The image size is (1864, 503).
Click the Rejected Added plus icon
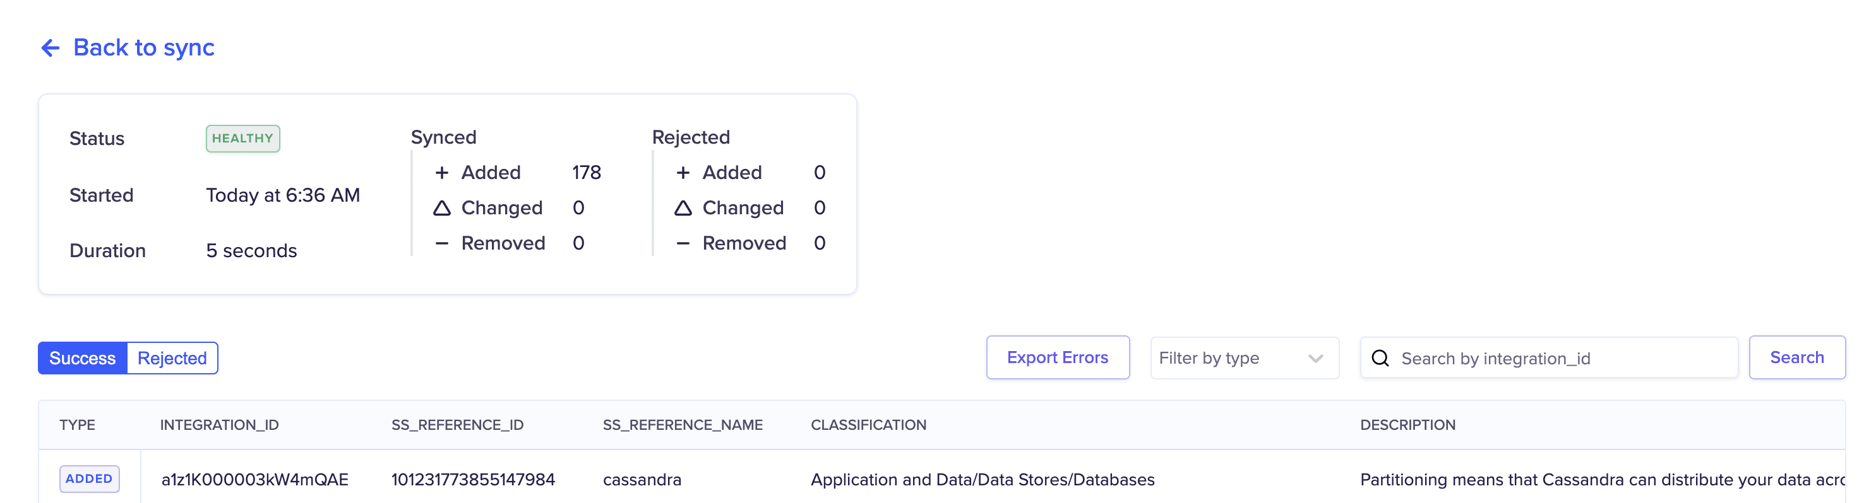[683, 173]
